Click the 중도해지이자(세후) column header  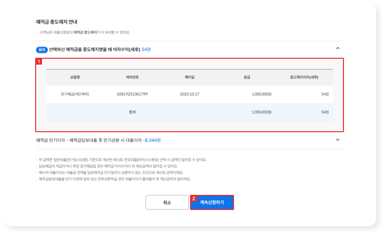(304, 77)
